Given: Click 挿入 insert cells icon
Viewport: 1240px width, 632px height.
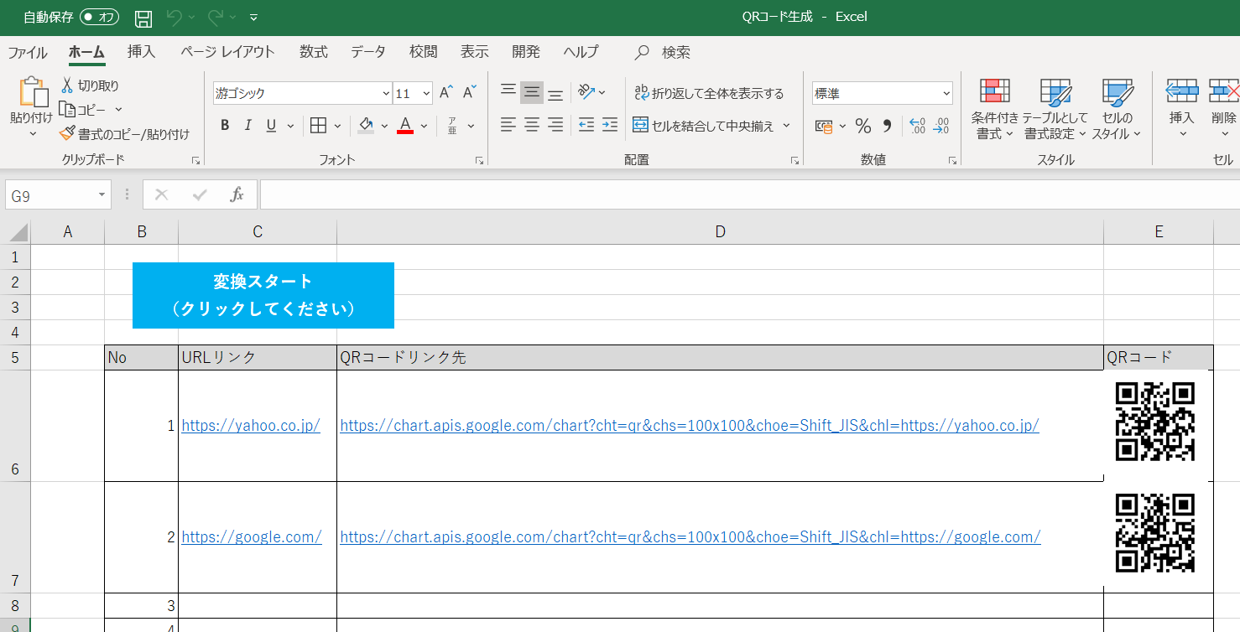Looking at the screenshot, I should [x=1181, y=91].
